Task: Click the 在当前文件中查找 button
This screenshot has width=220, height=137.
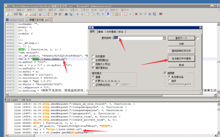Action: (181, 58)
